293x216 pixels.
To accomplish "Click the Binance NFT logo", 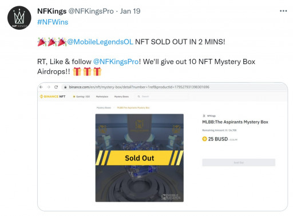I will coord(53,97).
